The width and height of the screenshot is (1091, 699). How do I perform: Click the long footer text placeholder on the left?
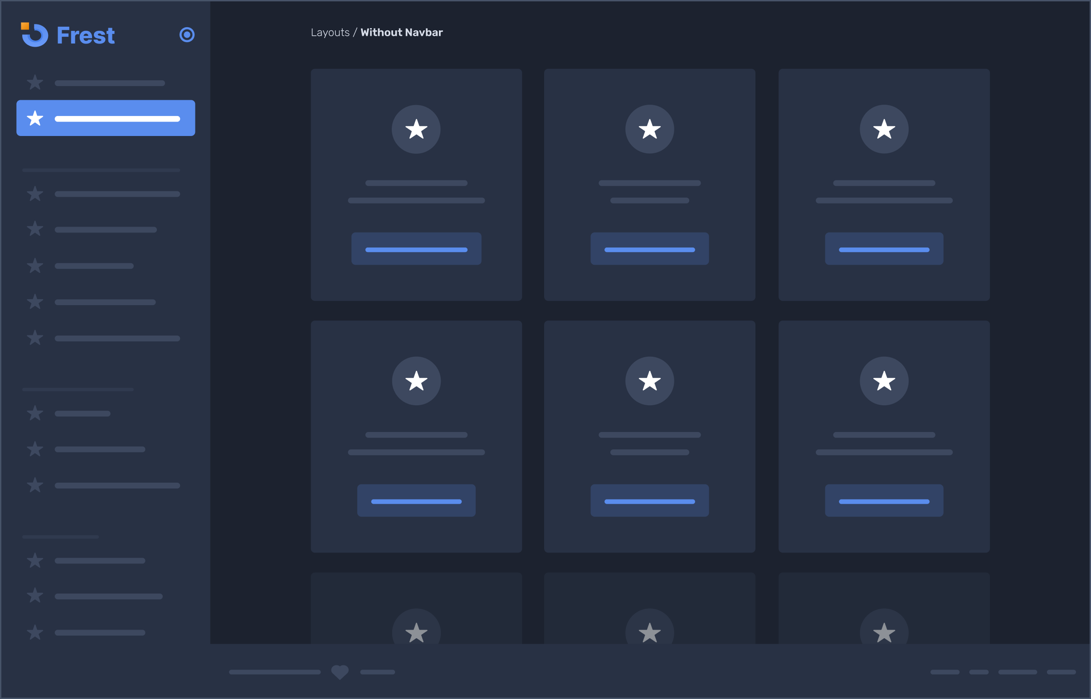point(275,672)
